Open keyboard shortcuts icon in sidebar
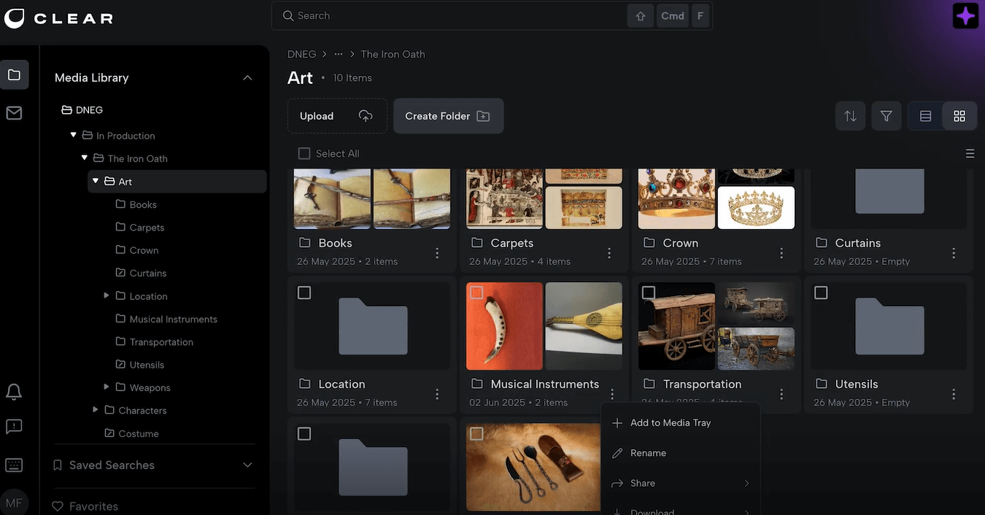 (x=14, y=465)
